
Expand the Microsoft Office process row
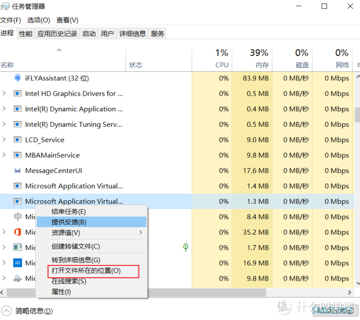(4, 232)
